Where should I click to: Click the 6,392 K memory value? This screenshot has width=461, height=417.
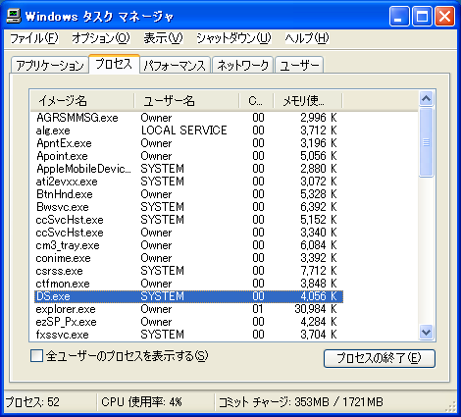pyautogui.click(x=319, y=207)
